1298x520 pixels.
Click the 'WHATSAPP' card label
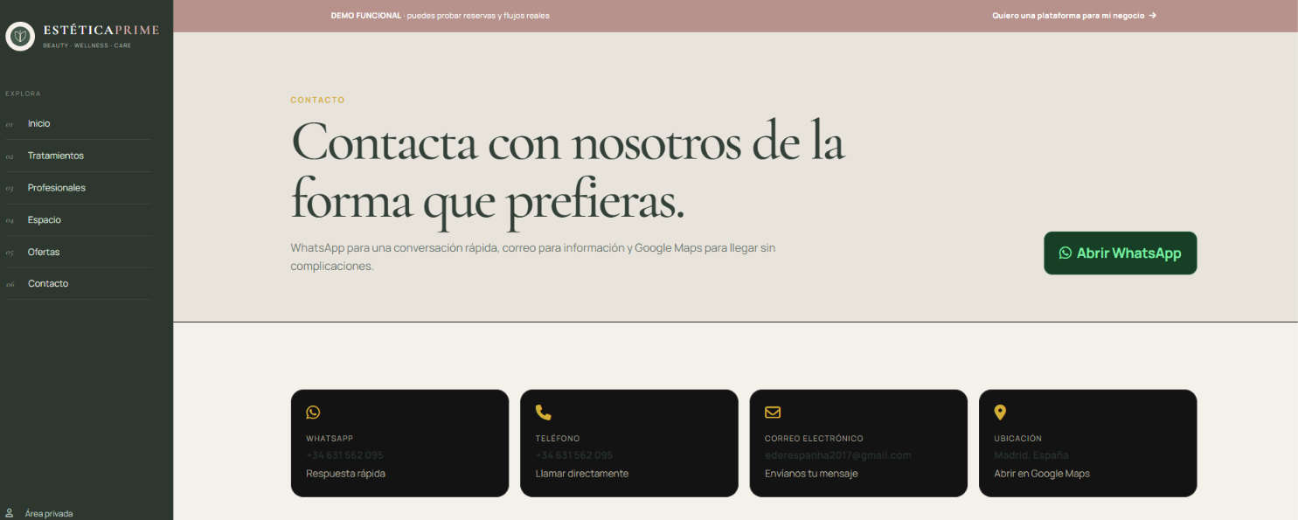pyautogui.click(x=330, y=439)
